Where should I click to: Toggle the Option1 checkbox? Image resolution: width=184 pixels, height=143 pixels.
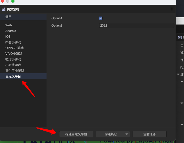(101, 18)
